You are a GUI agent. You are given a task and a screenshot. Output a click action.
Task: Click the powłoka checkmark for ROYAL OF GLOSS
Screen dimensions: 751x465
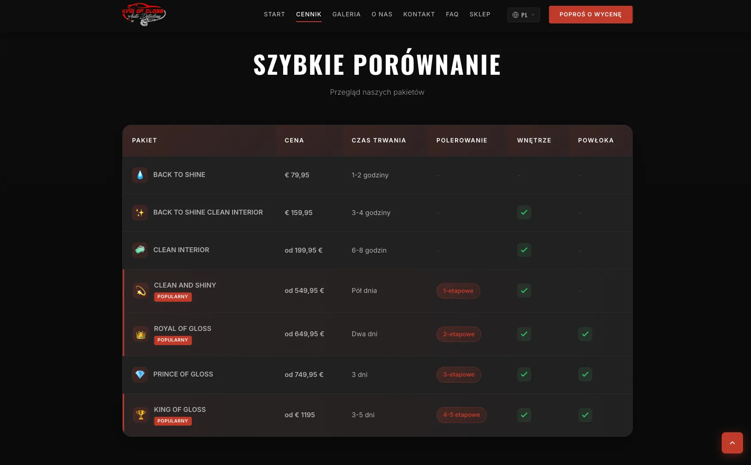(585, 334)
